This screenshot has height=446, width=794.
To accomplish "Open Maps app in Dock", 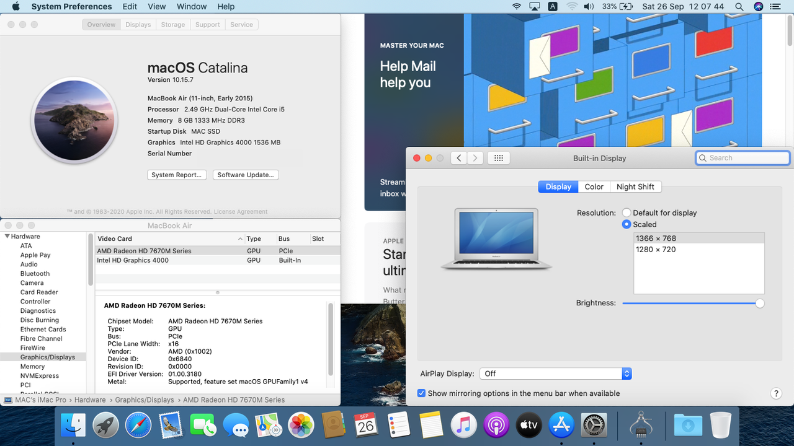I will tap(269, 425).
